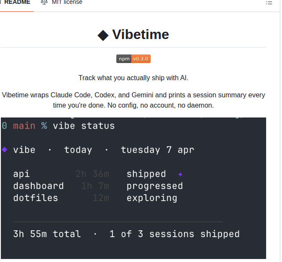The height and width of the screenshot is (262, 282).
Task: Click the percent prompt symbol in terminal
Action: pyautogui.click(x=44, y=126)
